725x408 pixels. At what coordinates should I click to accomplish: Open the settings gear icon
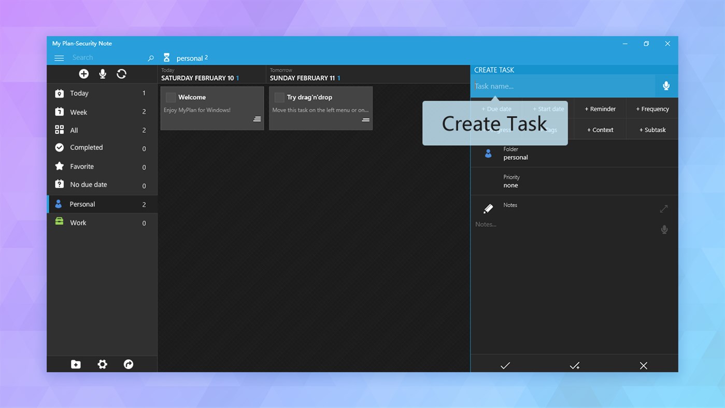coord(102,364)
